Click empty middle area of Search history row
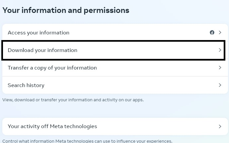This screenshot has width=229, height=143. coord(131,85)
